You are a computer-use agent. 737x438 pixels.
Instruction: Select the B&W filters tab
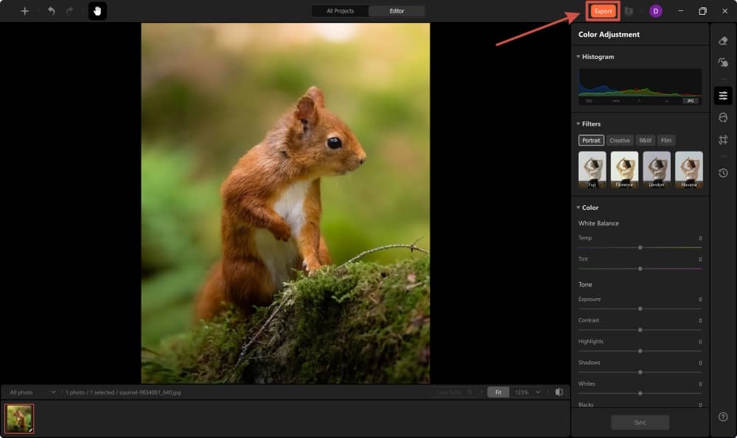(x=644, y=140)
